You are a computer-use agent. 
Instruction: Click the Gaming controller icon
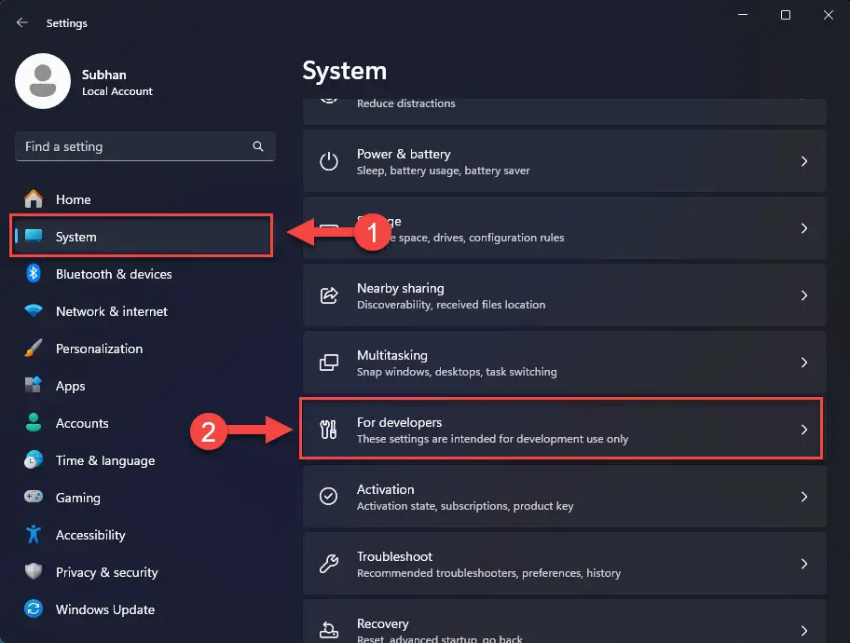pos(34,497)
